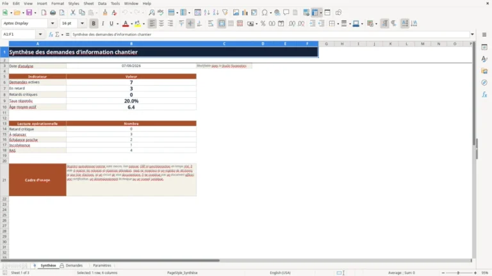Open the Name Box dropdown
Screen dimensions: 492x276
click(40, 34)
